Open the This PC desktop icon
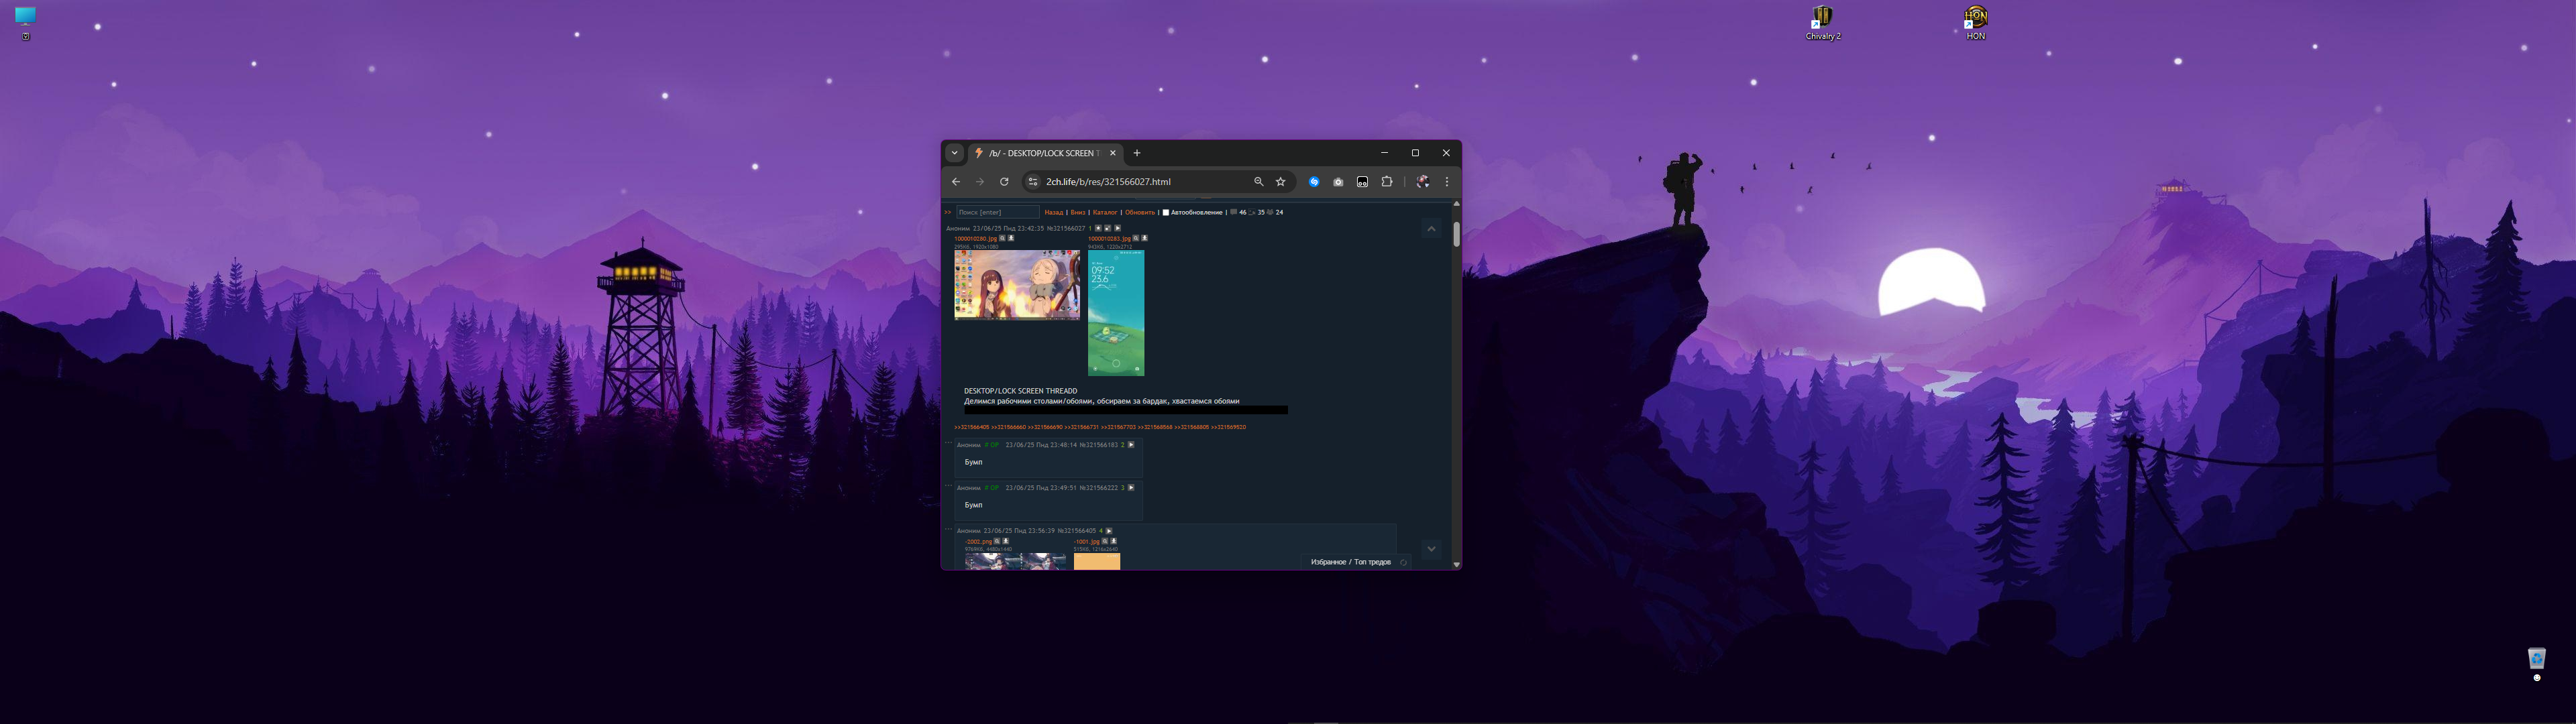 coord(25,23)
